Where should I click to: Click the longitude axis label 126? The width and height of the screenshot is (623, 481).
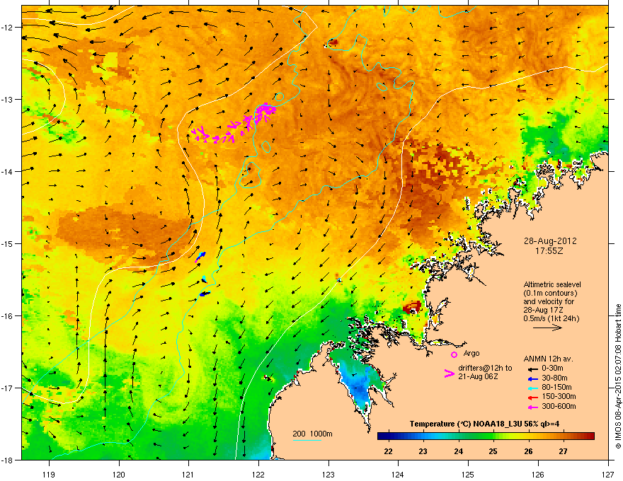[x=537, y=474]
